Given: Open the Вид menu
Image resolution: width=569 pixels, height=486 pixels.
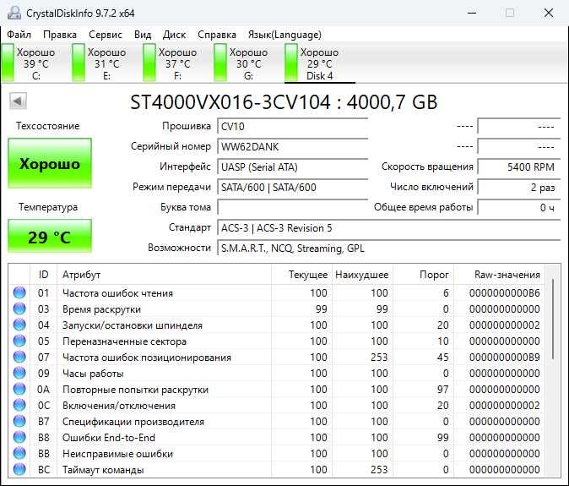Looking at the screenshot, I should point(143,35).
